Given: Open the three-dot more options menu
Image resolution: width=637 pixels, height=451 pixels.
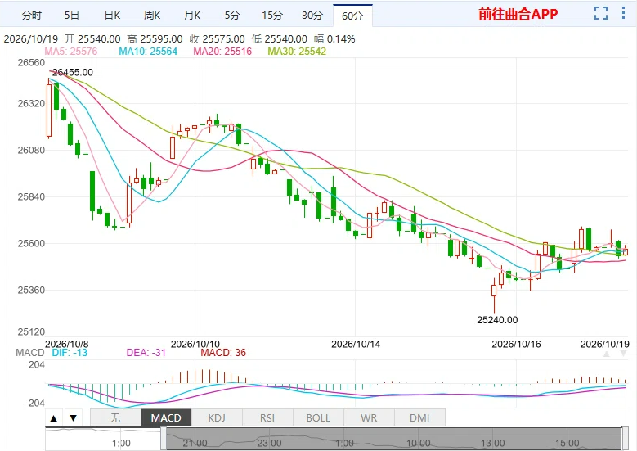Looking at the screenshot, I should click(623, 13).
